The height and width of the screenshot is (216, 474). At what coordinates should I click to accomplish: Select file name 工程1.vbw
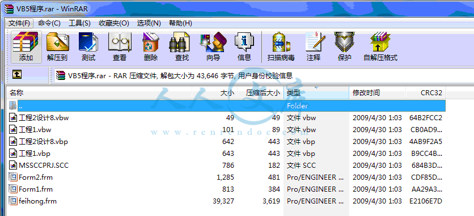(x=35, y=130)
